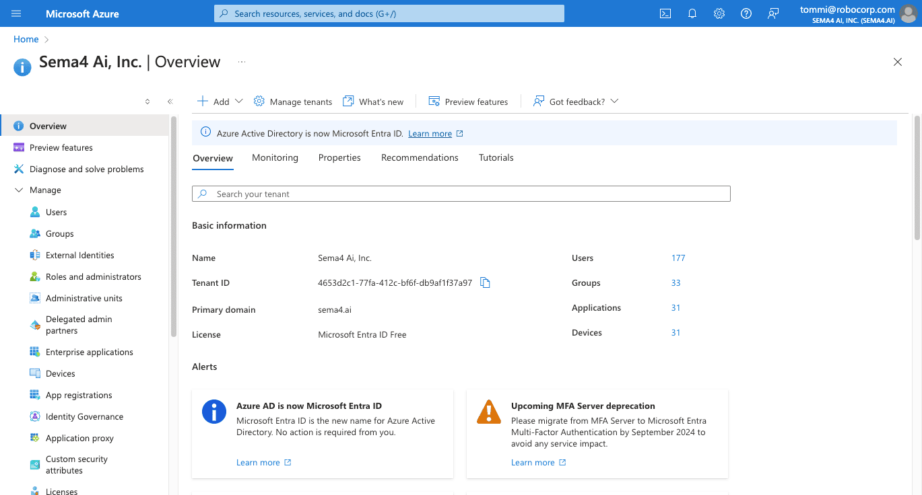Open the portal settings gear

(719, 13)
